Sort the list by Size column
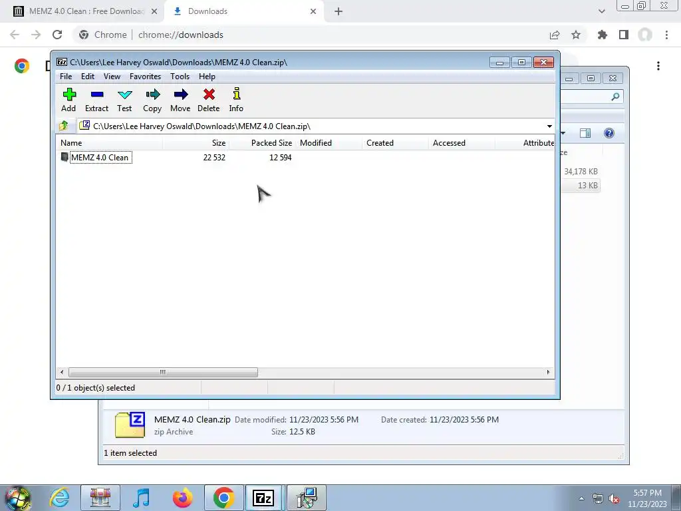The width and height of the screenshot is (681, 511). coord(196,143)
